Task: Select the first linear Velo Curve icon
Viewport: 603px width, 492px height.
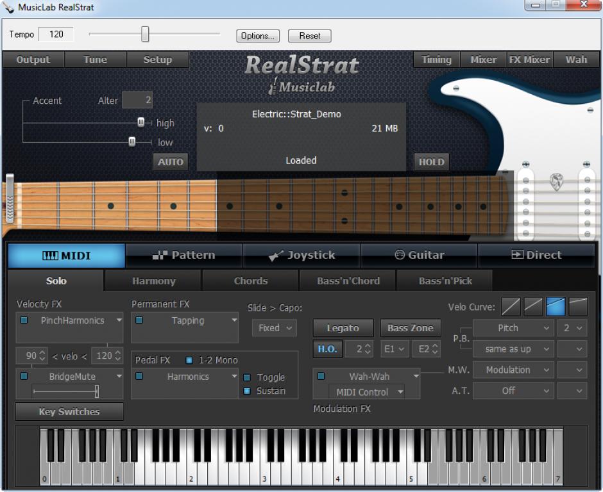Action: click(x=511, y=307)
